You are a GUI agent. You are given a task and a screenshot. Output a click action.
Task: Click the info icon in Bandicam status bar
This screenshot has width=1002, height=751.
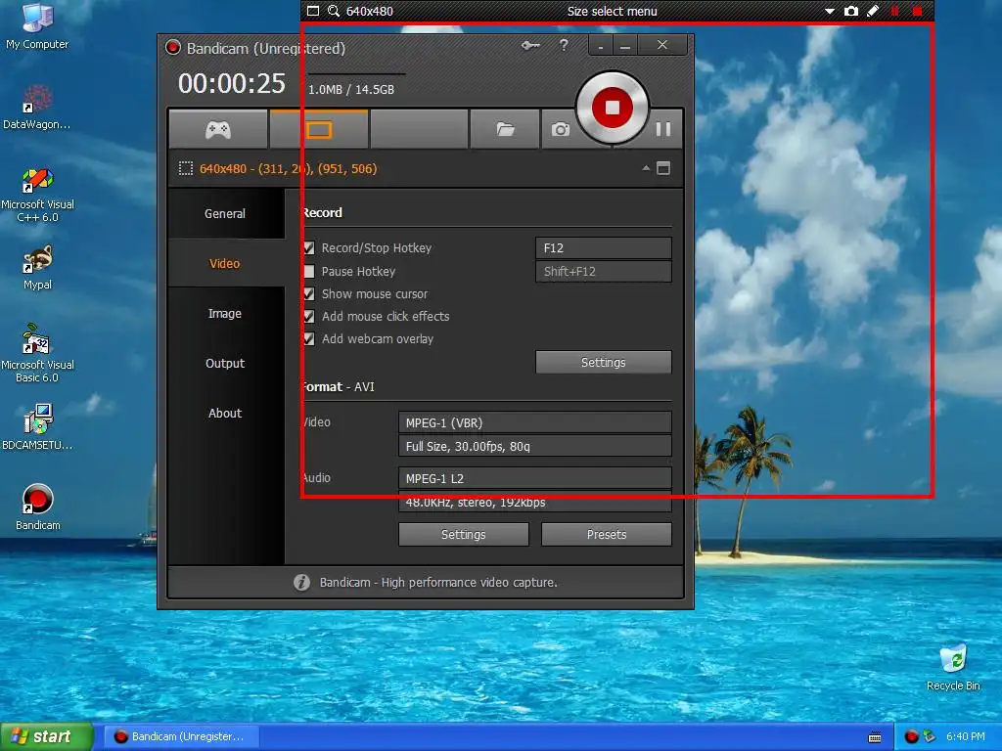point(301,583)
